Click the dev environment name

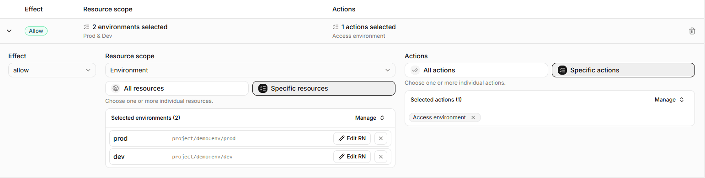[x=119, y=157]
